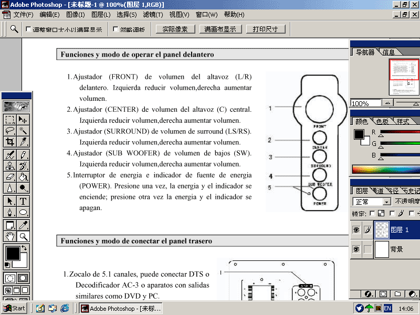Screen dimensions: 420x315
Task: Click the Navigator zoom percentage field
Action: coord(365,103)
